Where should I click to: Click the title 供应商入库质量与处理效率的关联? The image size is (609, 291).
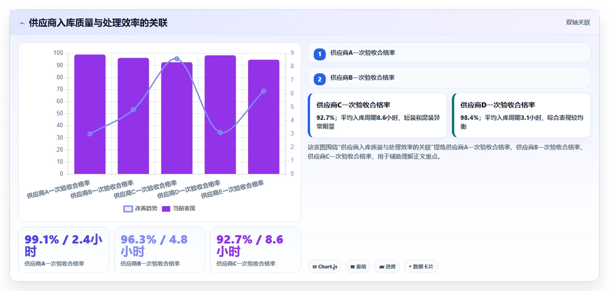click(98, 23)
